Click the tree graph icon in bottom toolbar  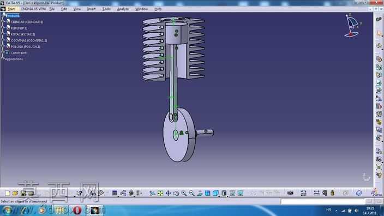click(123, 194)
